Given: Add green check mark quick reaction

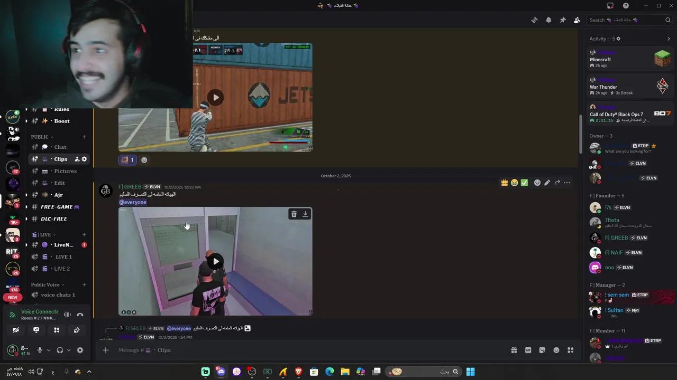Looking at the screenshot, I should tap(524, 183).
